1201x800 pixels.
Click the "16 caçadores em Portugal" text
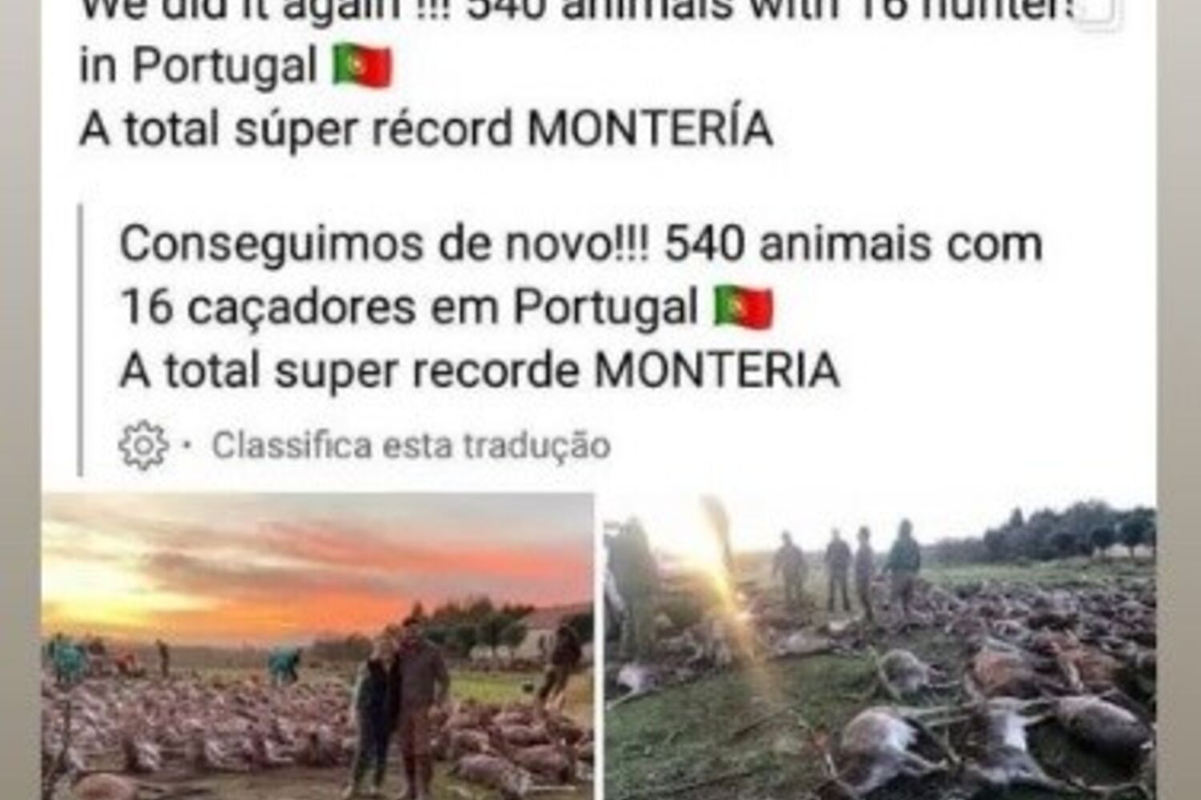(408, 307)
